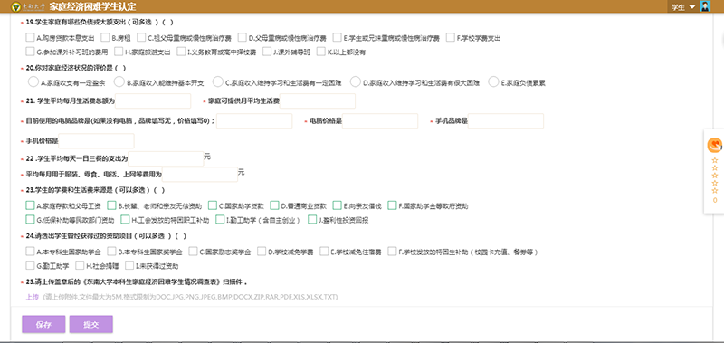Image resolution: width=724 pixels, height=343 pixels.
Task: Check K.以上都没有 in question 19
Action: 321,52
